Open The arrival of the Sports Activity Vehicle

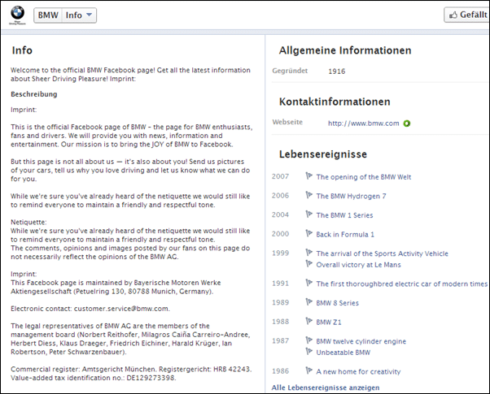pyautogui.click(x=382, y=253)
